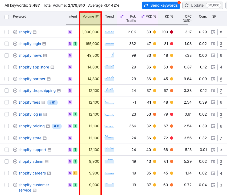The image size is (227, 195).
Task: Select the checkbox for the "shopify" row
Action: 6,32
